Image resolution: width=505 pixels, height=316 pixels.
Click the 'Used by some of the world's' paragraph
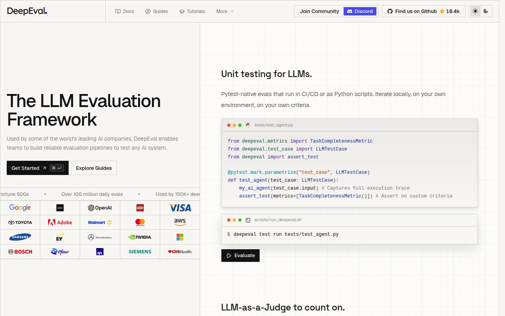92,143
